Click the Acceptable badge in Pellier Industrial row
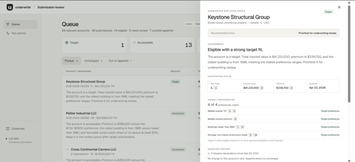The height and width of the screenshot is (162, 355). 178,113
